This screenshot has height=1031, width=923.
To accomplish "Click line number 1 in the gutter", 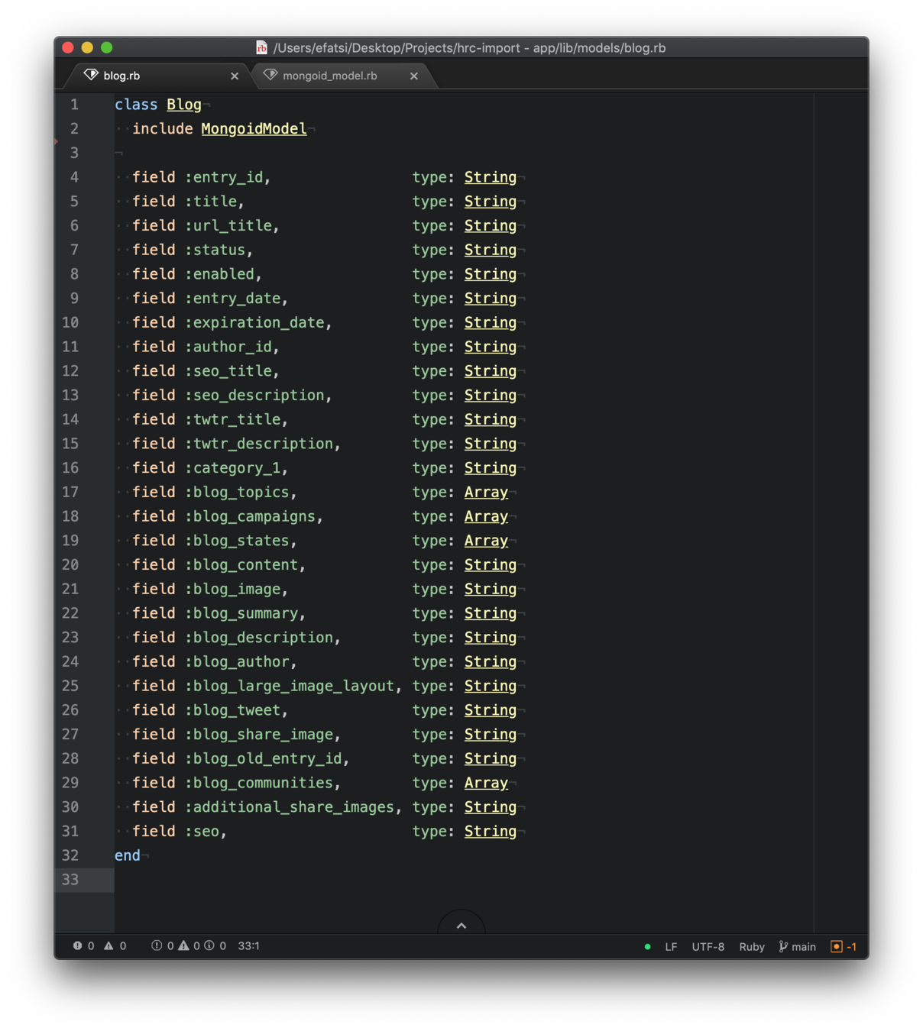I will coord(74,105).
